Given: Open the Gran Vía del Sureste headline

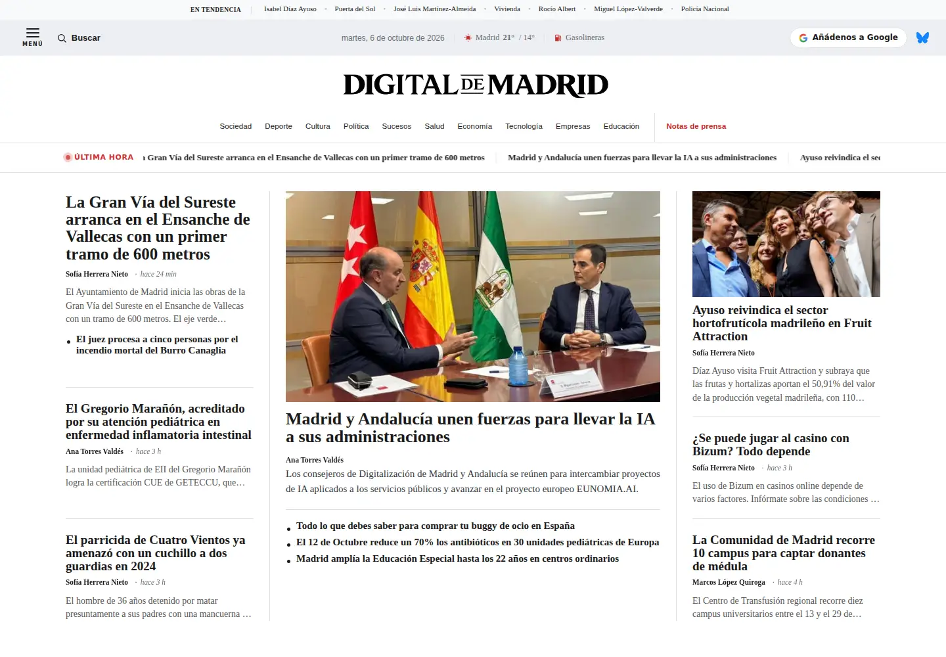Looking at the screenshot, I should click(158, 228).
